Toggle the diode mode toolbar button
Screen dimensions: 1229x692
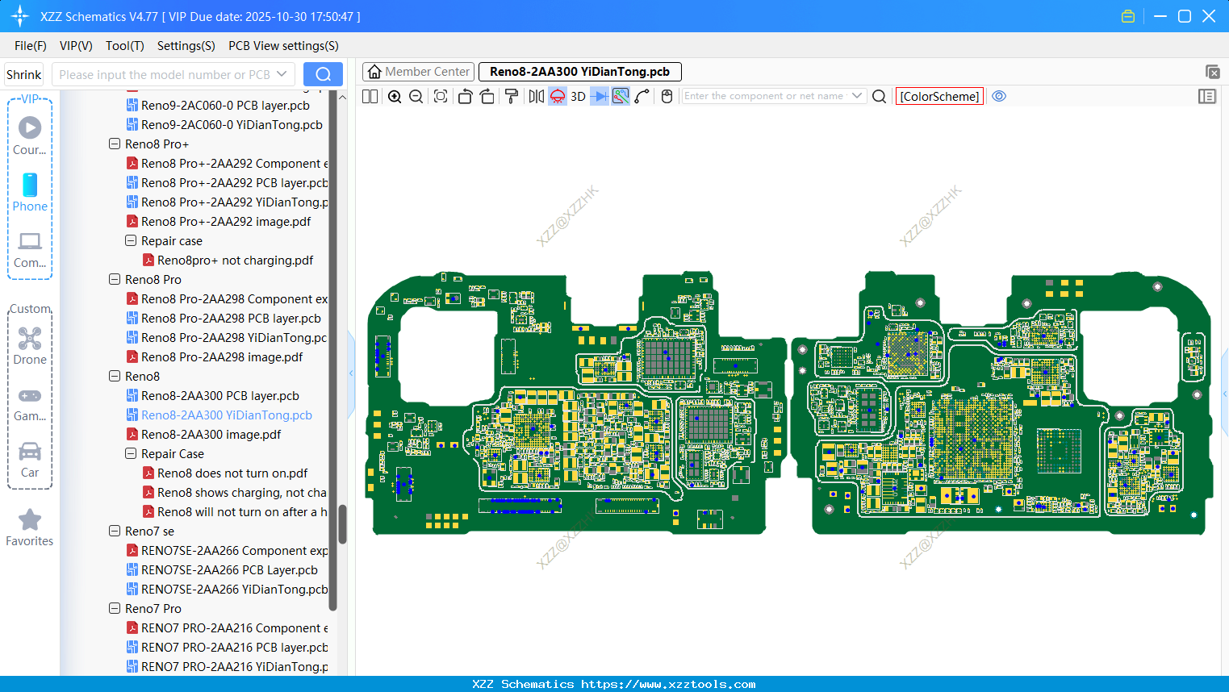pyautogui.click(x=599, y=97)
